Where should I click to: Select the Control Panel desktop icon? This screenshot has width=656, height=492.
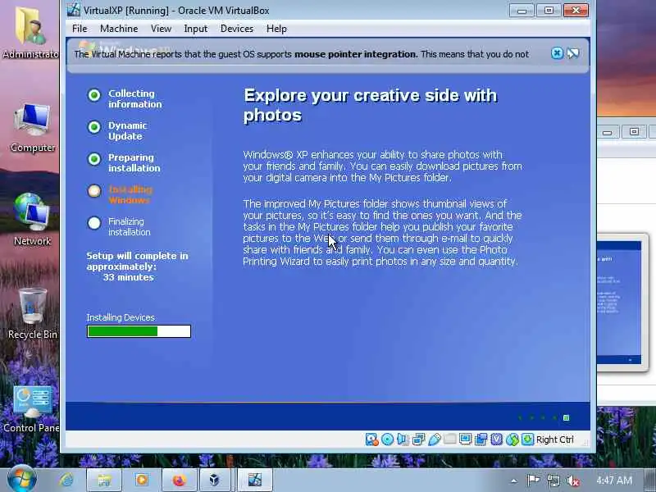[31, 408]
